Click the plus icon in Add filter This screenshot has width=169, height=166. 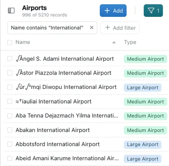[x=107, y=27]
